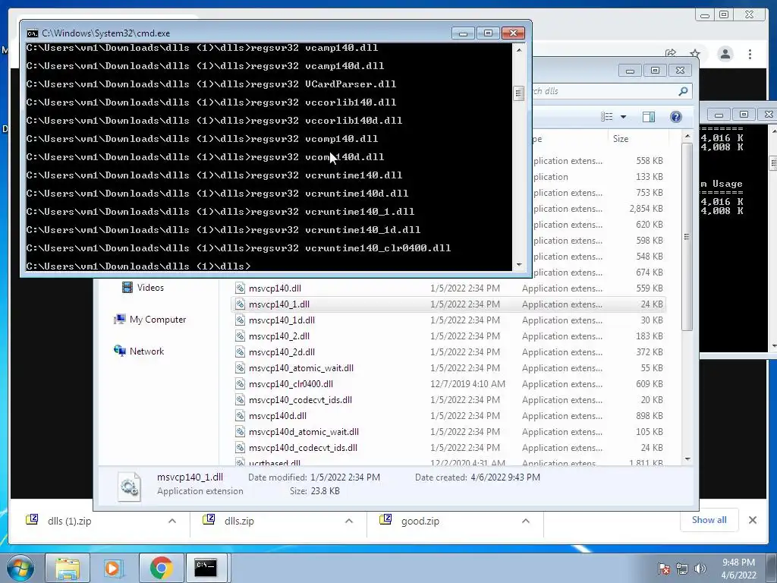This screenshot has width=777, height=583.
Task: Switch to Google Chrome taskbar icon
Action: tap(161, 568)
